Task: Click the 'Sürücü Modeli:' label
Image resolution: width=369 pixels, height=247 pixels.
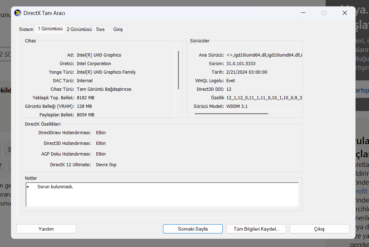Action: (209, 106)
